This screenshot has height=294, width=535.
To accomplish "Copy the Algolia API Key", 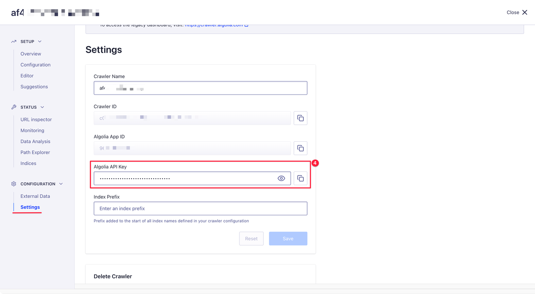I will [301, 178].
